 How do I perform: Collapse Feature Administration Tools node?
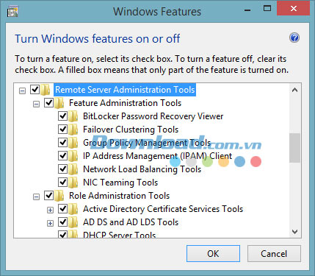coord(36,105)
